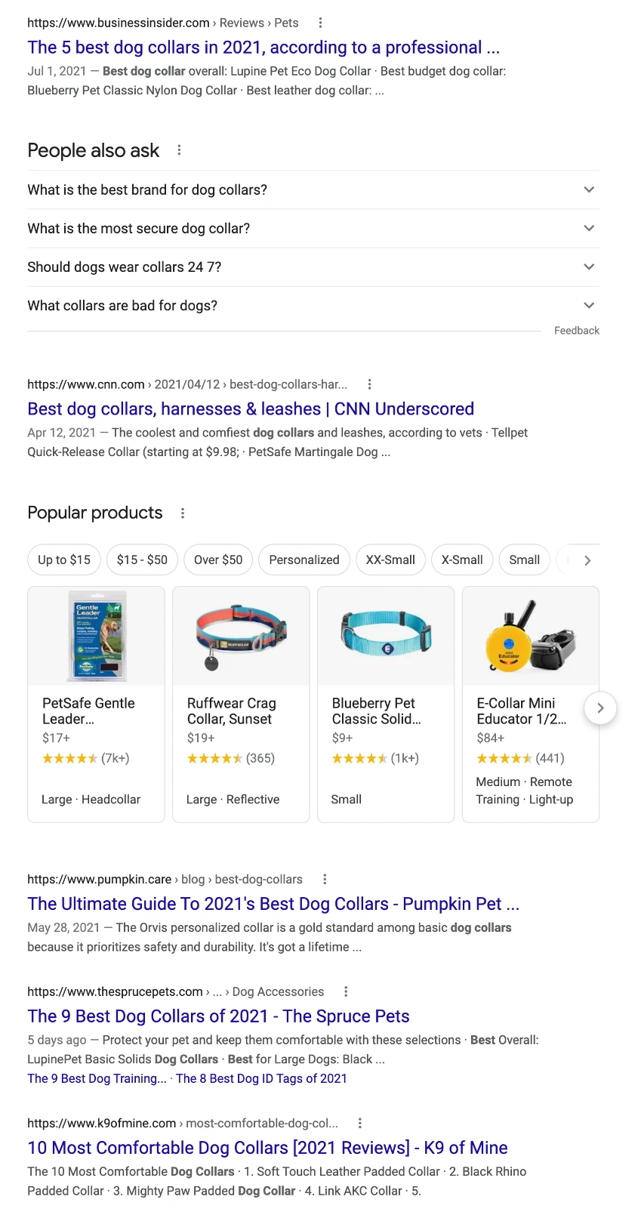Click three-dot menu beside People also ask

[179, 150]
